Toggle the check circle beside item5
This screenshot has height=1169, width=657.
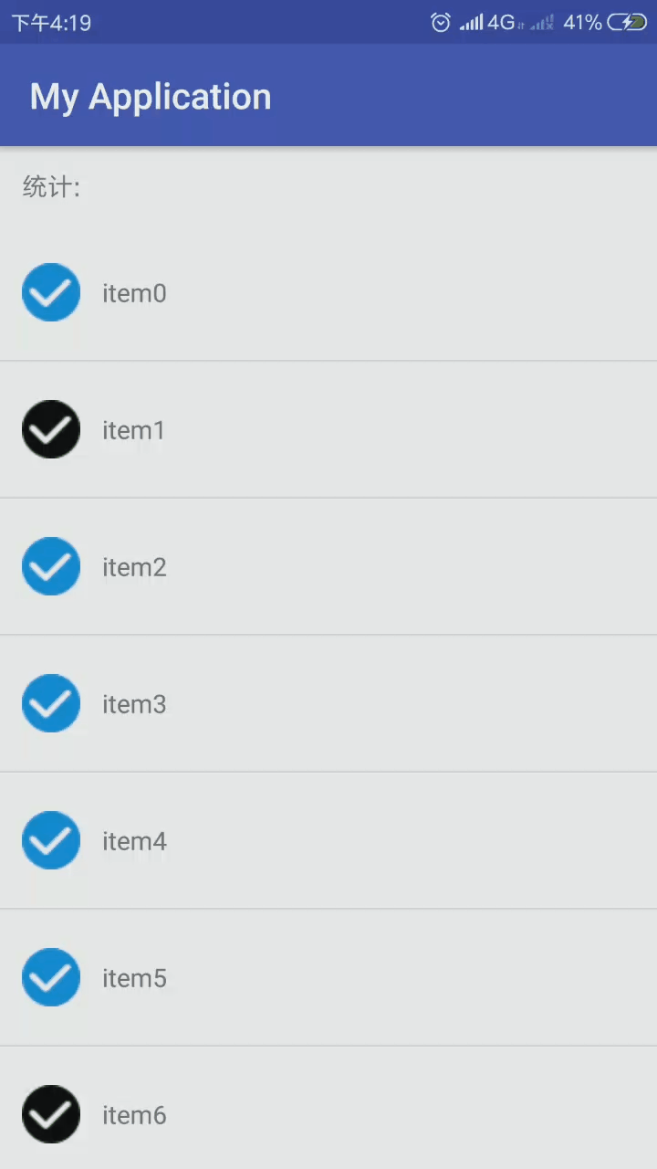51,977
